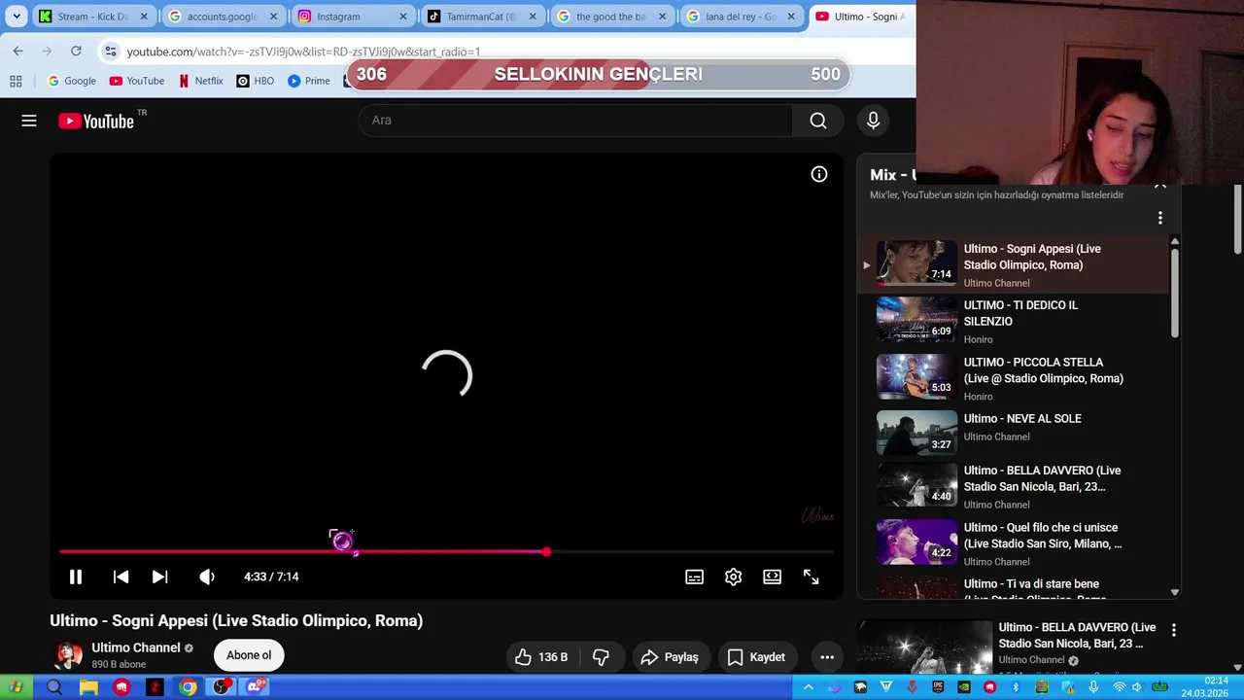Open video info card icon
Viewport: 1244px width, 700px height.
(819, 174)
